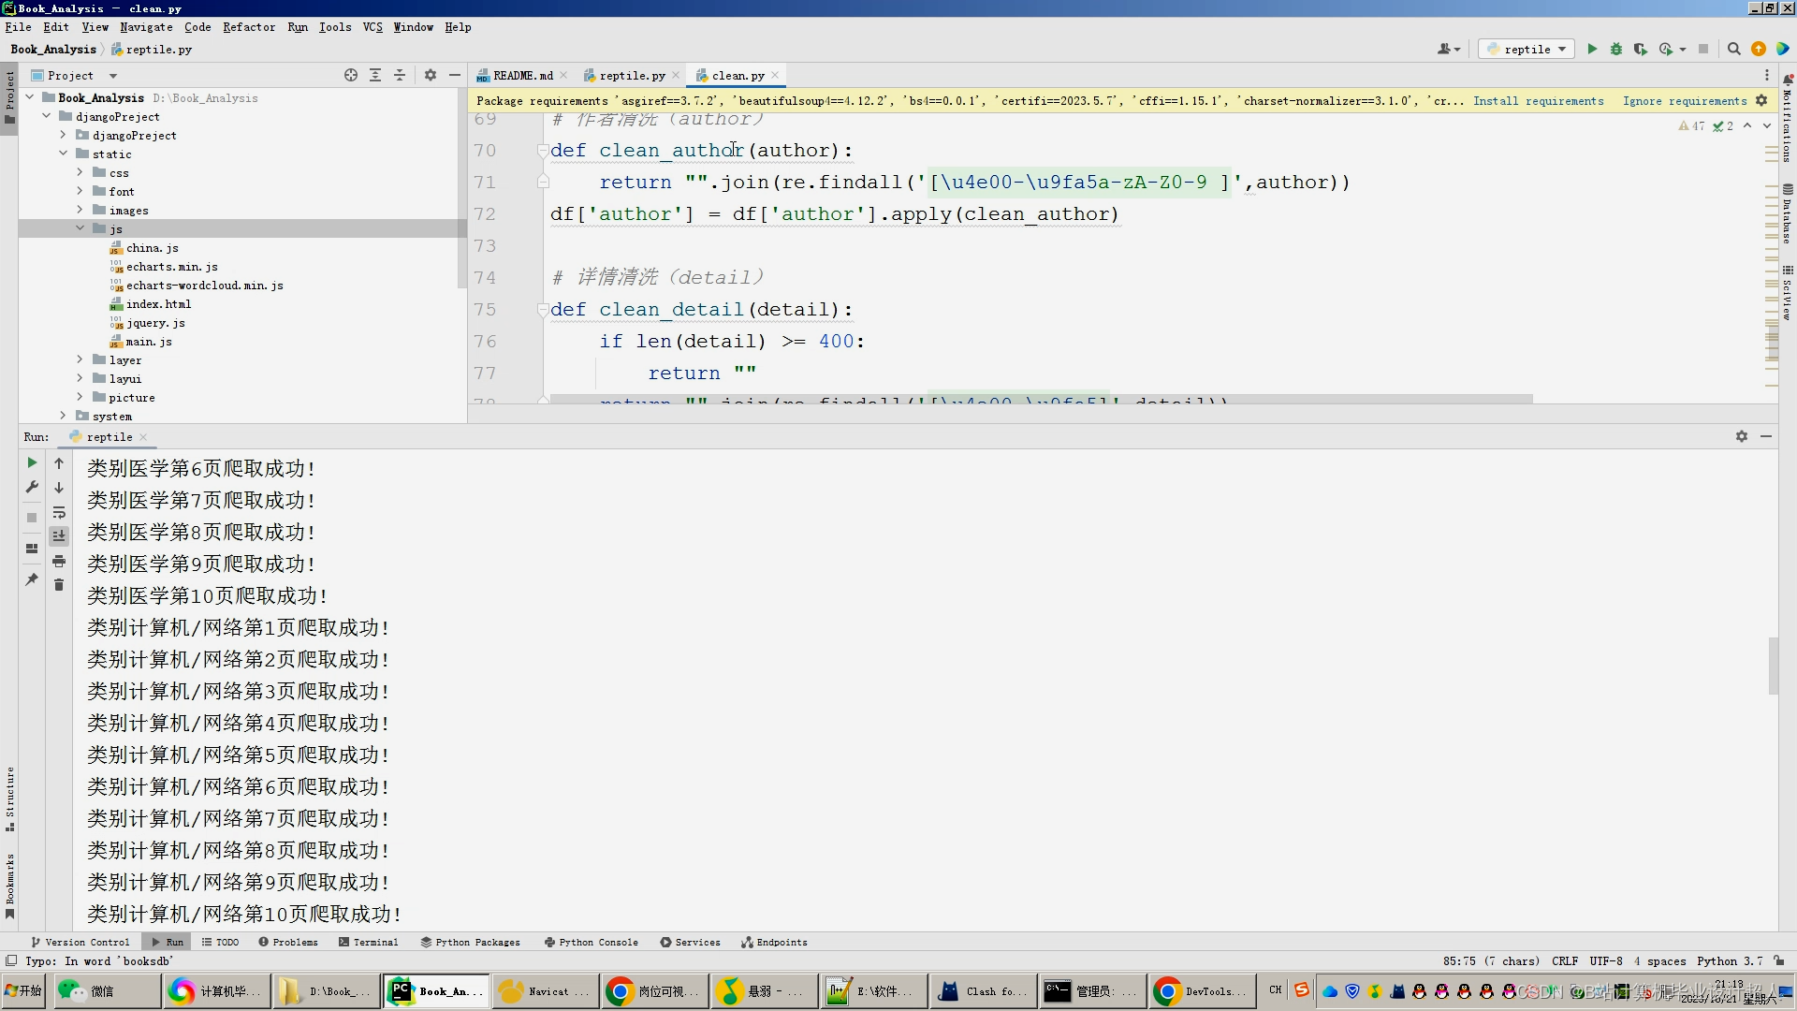This screenshot has width=1797, height=1011.
Task: Click the Ignore requirements link
Action: pos(1685,100)
